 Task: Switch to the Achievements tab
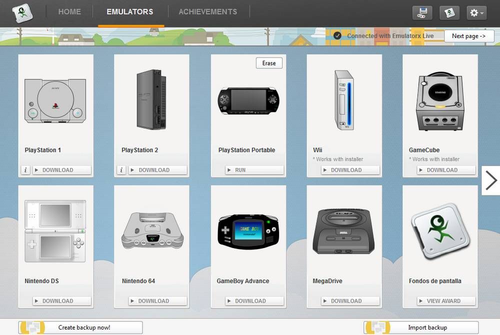pos(208,12)
